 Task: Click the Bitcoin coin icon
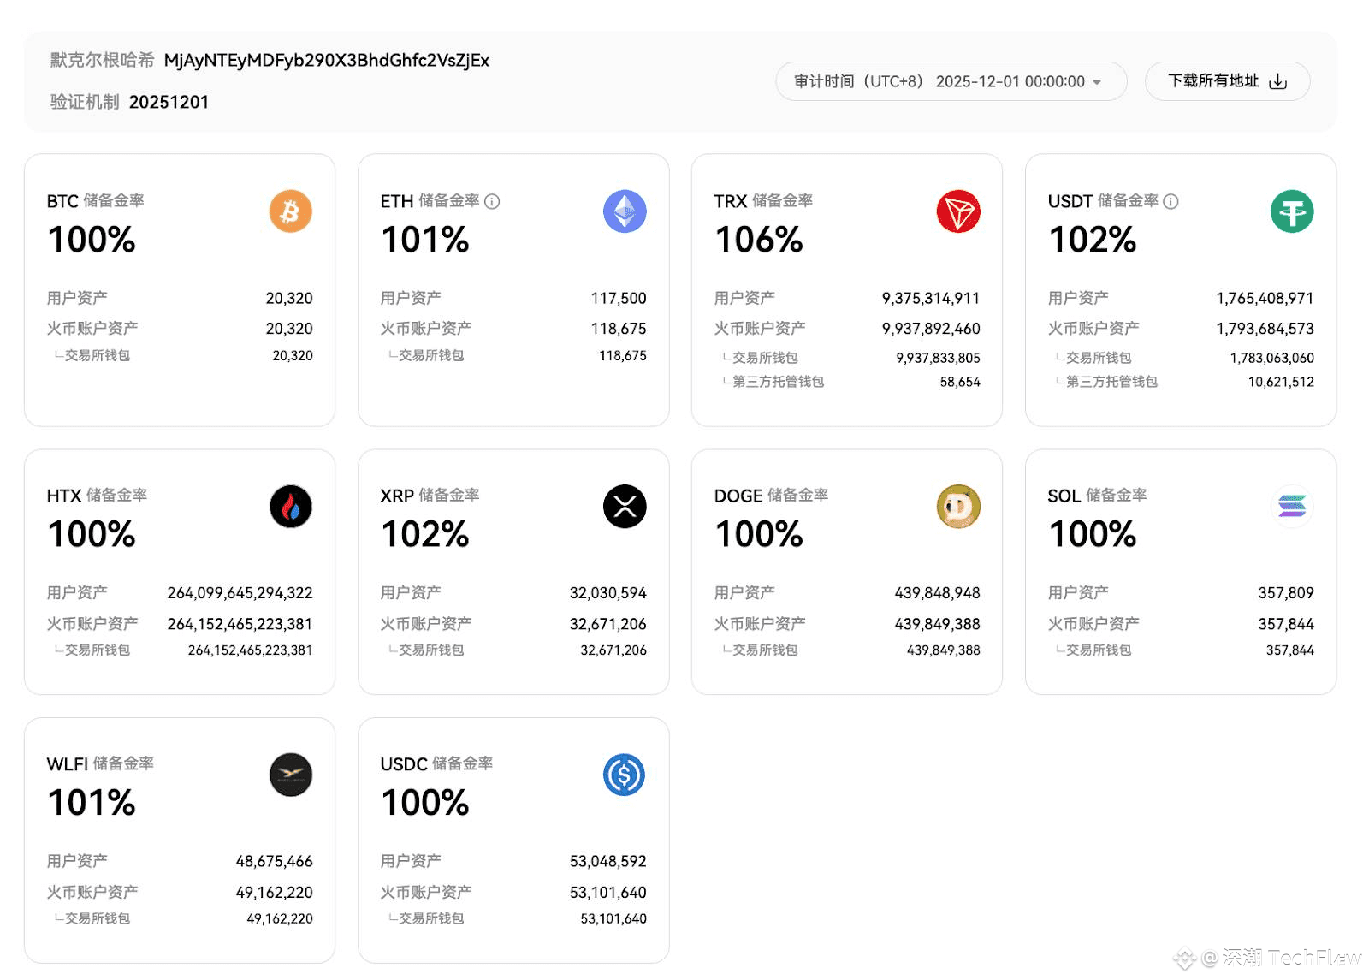tap(291, 211)
